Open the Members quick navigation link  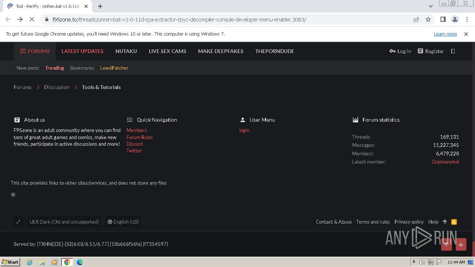[137, 130]
